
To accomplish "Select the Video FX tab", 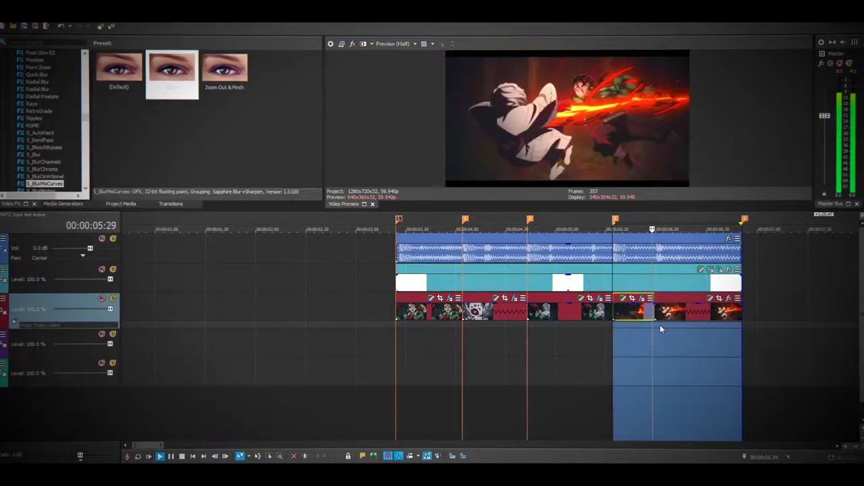I will coord(11,204).
